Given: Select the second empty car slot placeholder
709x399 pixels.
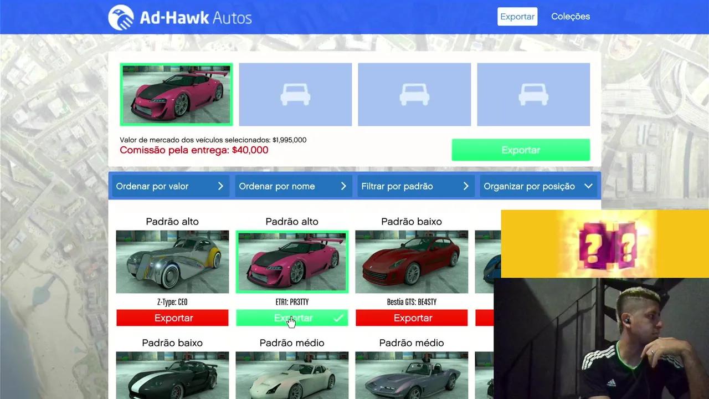Looking at the screenshot, I should click(x=295, y=94).
